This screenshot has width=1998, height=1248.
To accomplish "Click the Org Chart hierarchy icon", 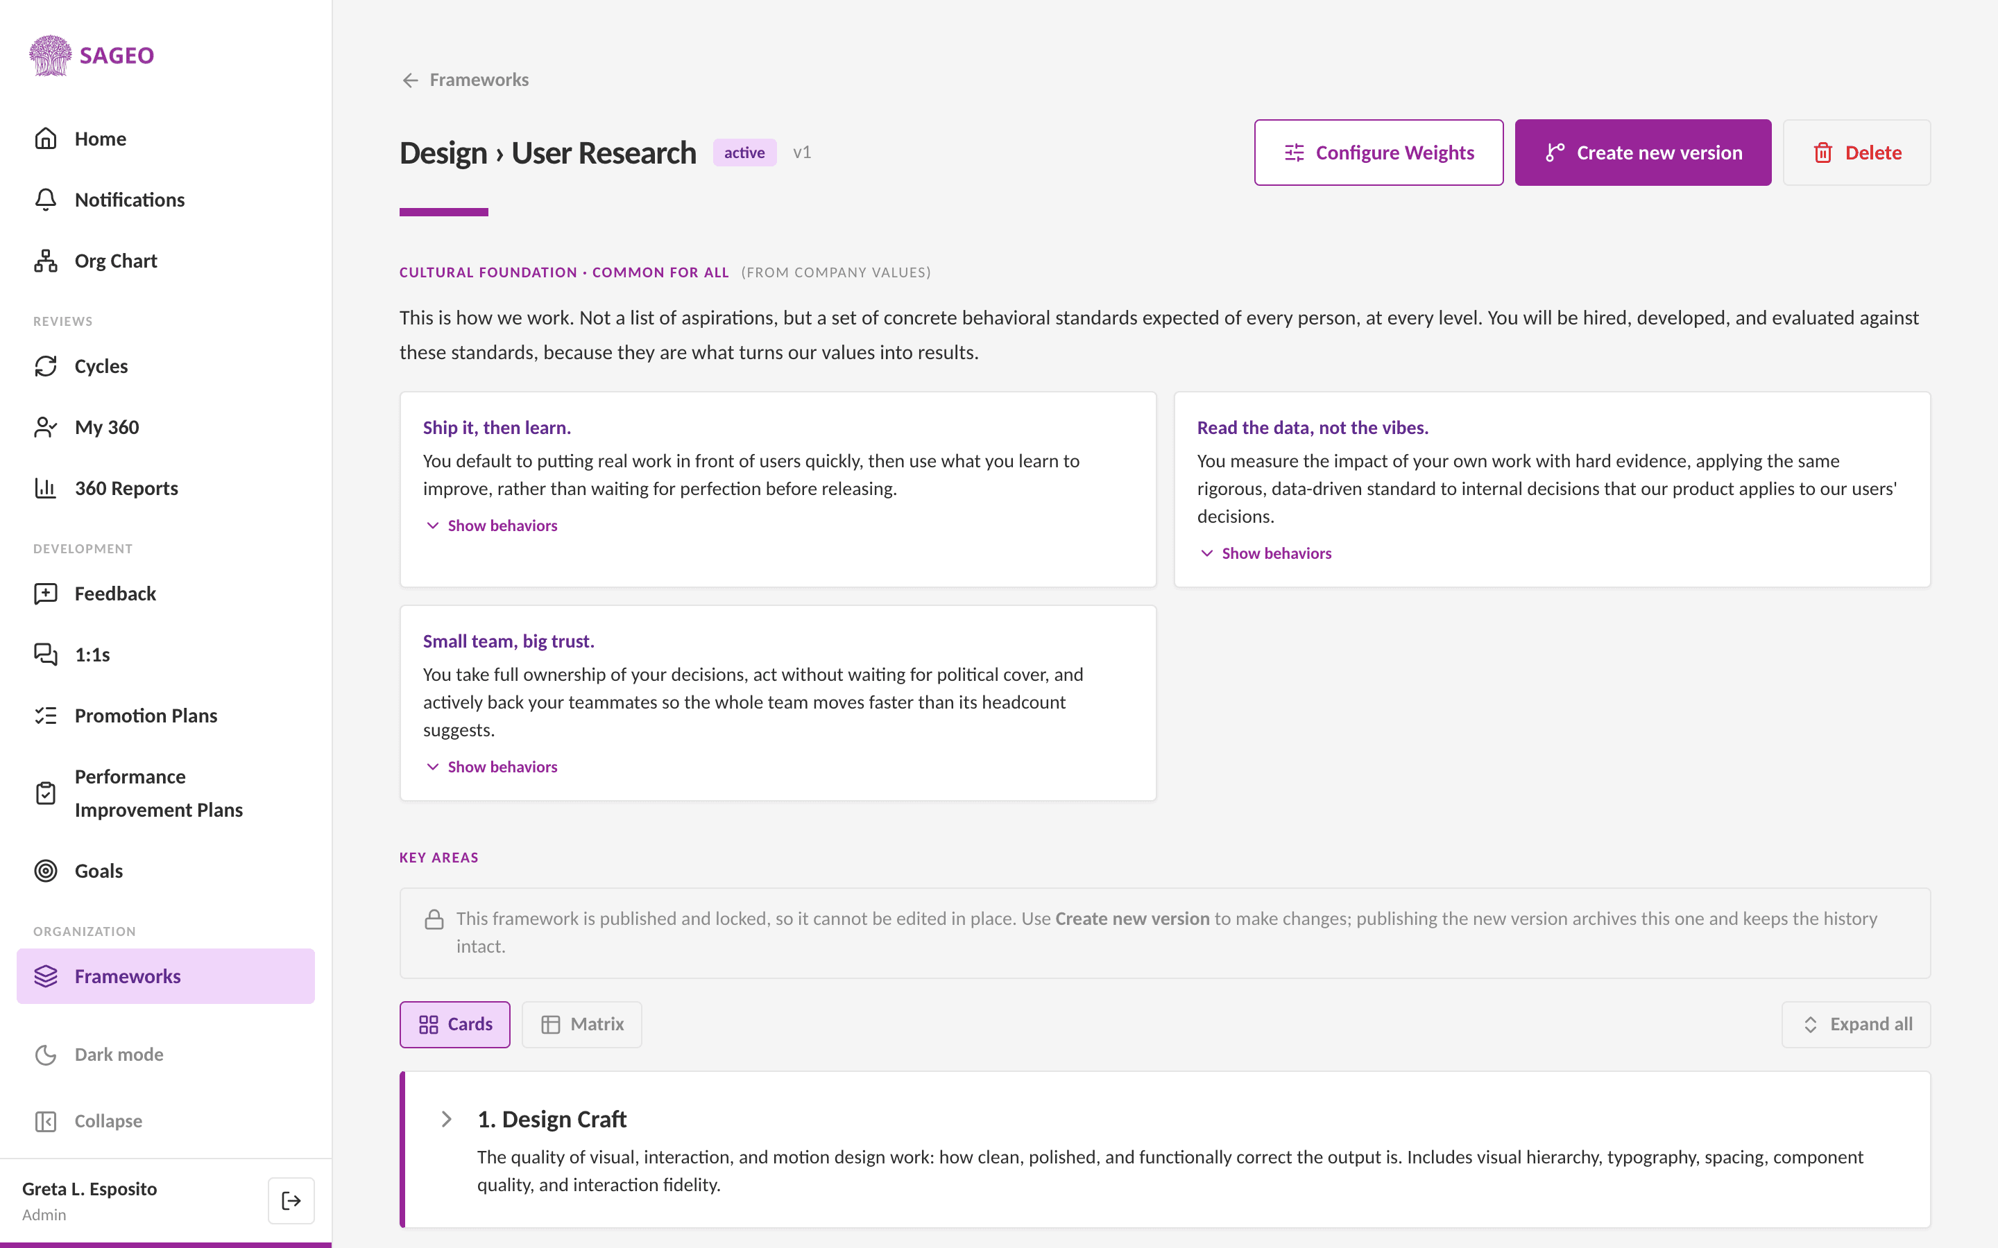I will [46, 261].
